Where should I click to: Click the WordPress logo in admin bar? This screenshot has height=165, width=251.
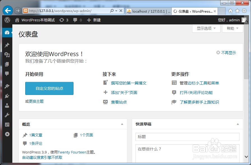[x=7, y=20]
